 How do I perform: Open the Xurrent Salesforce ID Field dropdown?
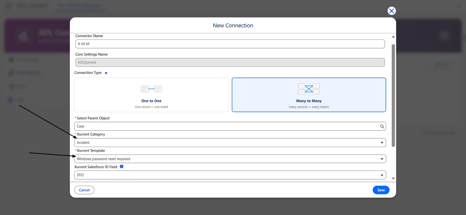tap(230, 175)
